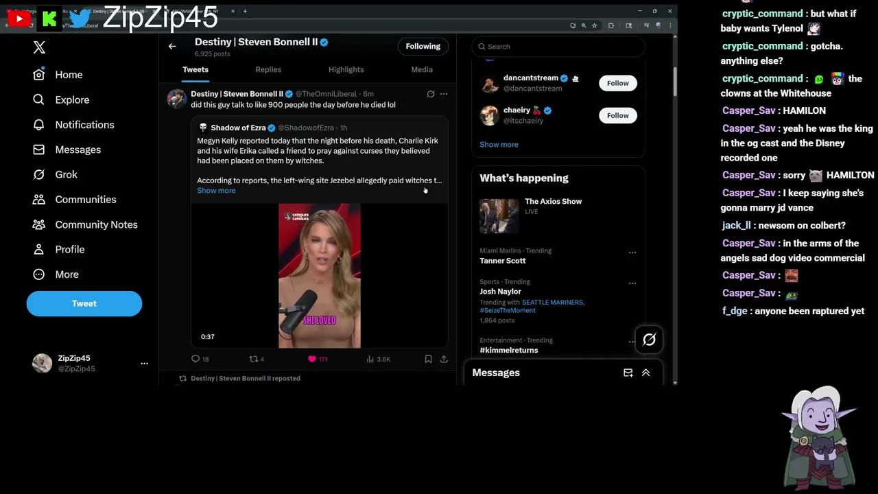Click the SEATTLE MARINERS link
The height and width of the screenshot is (494, 878).
pyautogui.click(x=552, y=303)
